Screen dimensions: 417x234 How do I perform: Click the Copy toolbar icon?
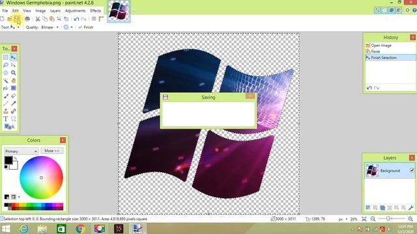tap(45, 19)
